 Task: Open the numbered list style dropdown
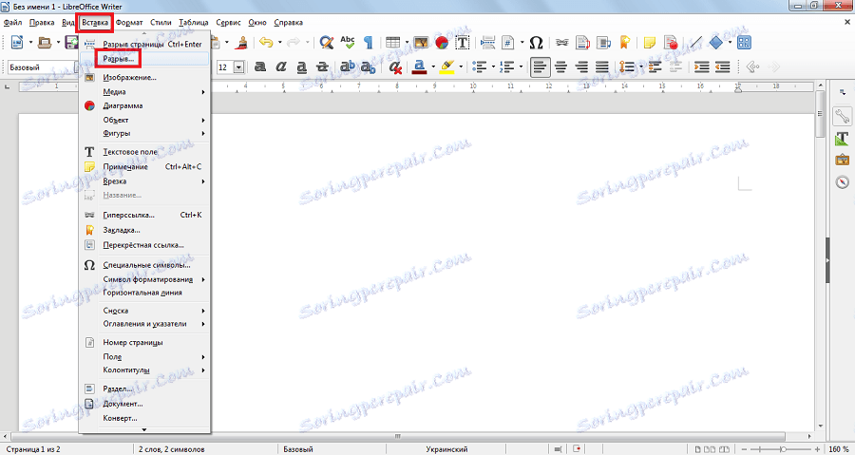(x=522, y=67)
